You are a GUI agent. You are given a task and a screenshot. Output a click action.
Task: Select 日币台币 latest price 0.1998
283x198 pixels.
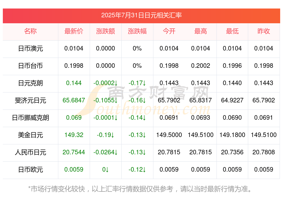[74, 66]
